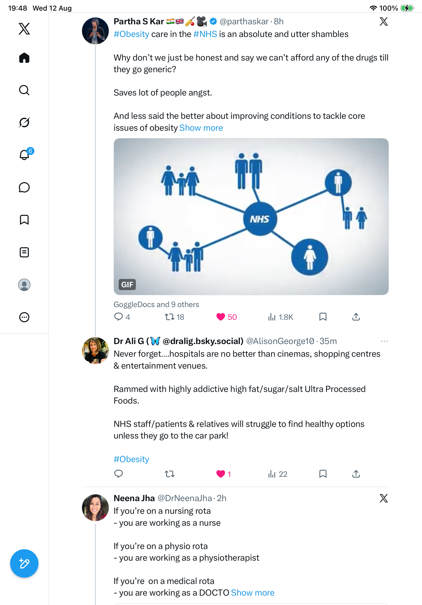Open the Profile avatar icon
Screen dimensions: 422x605
[24, 285]
